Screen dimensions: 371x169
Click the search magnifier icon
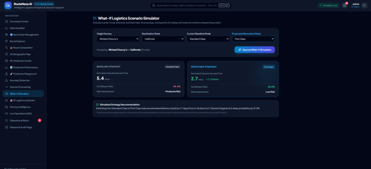click(x=154, y=5)
